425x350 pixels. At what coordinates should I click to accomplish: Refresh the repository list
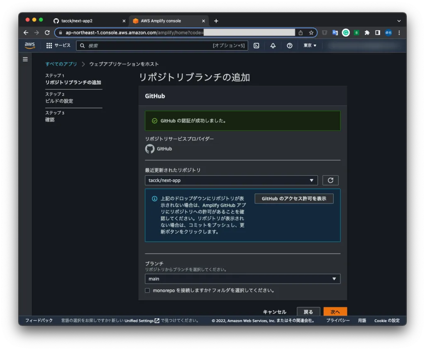click(330, 180)
